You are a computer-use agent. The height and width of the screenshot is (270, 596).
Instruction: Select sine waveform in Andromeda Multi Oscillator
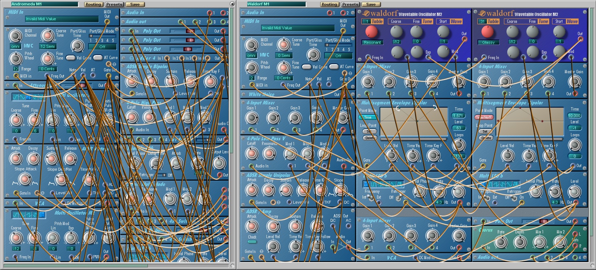point(16,97)
